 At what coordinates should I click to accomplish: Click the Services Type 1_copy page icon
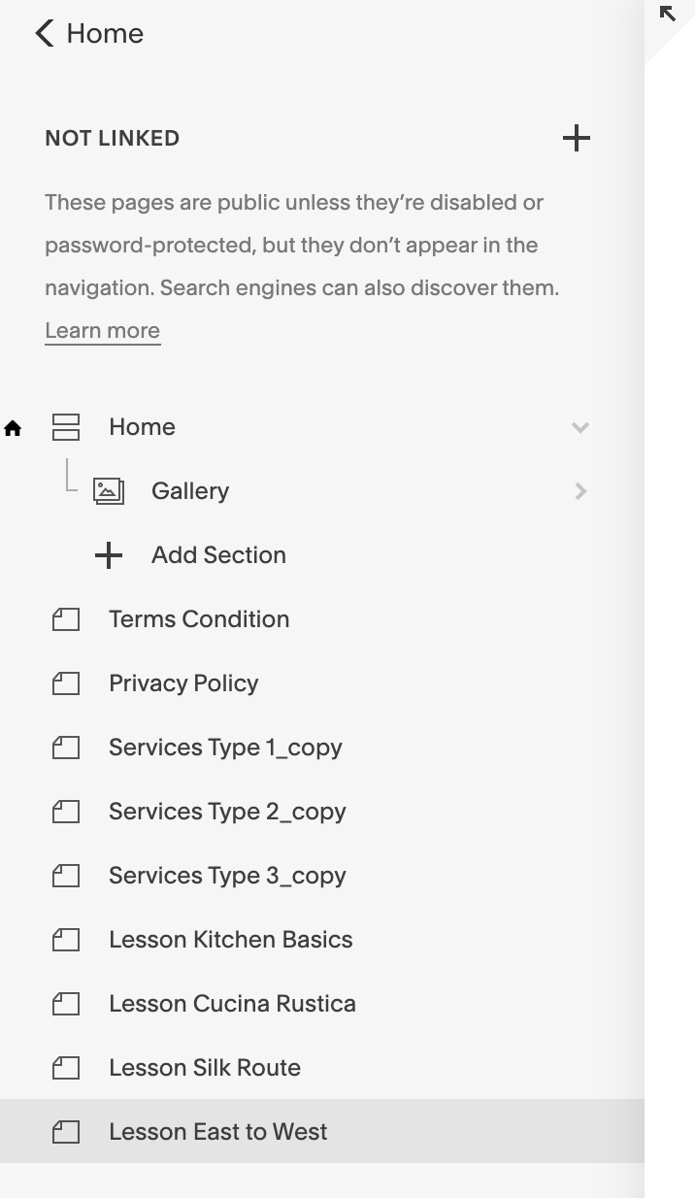point(65,747)
